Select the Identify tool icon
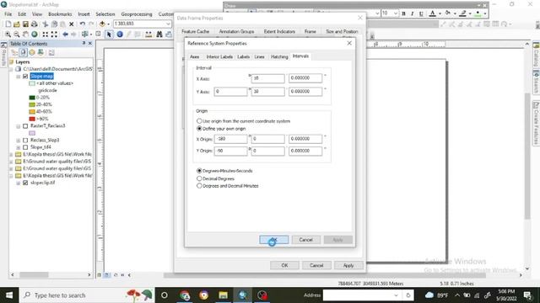This screenshot has height=303, width=540. pyautogui.click(x=120, y=35)
